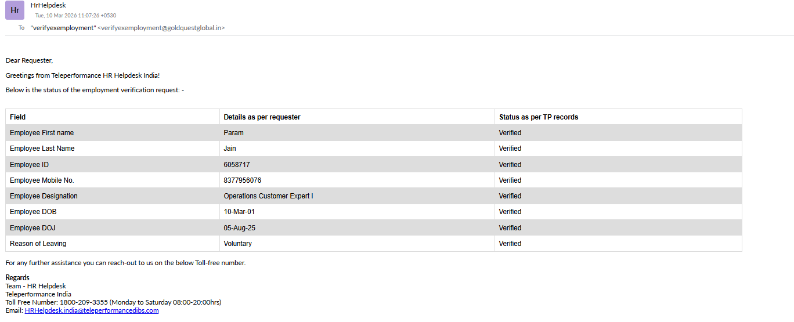Click the HRHelpdesk.india email address link

tap(92, 310)
